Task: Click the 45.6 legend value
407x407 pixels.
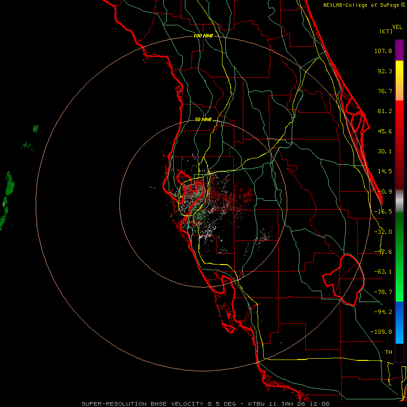Action: 385,131
